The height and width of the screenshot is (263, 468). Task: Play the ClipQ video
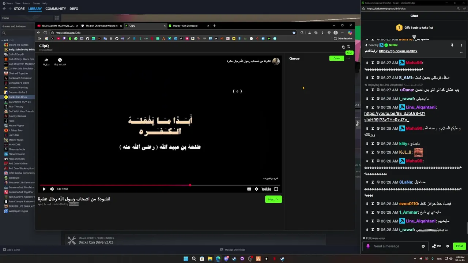[44, 189]
